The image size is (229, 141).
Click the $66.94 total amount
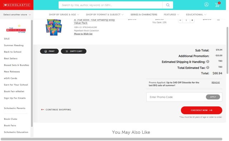217,73
